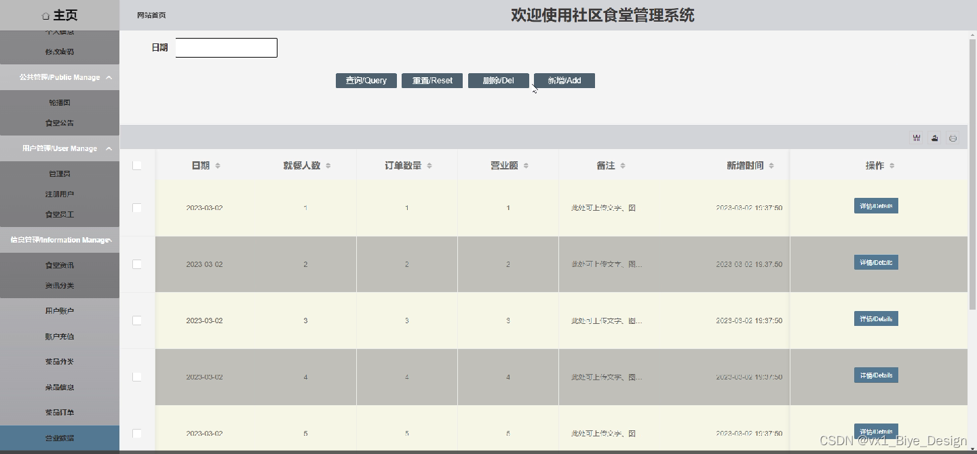The height and width of the screenshot is (454, 977).
Task: Open 菜品分类 in the sidebar
Action: pyautogui.click(x=60, y=362)
